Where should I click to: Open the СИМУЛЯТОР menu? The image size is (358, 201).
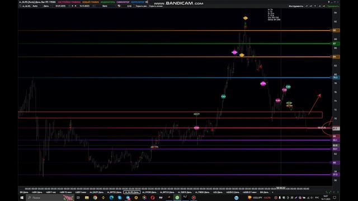click(123, 2)
